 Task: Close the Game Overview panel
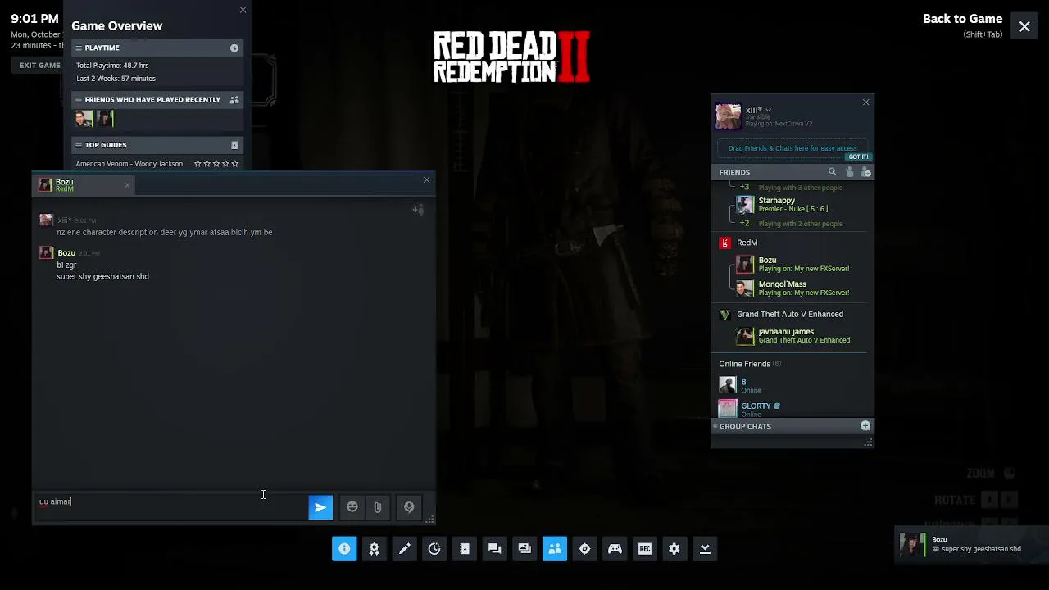tap(243, 10)
